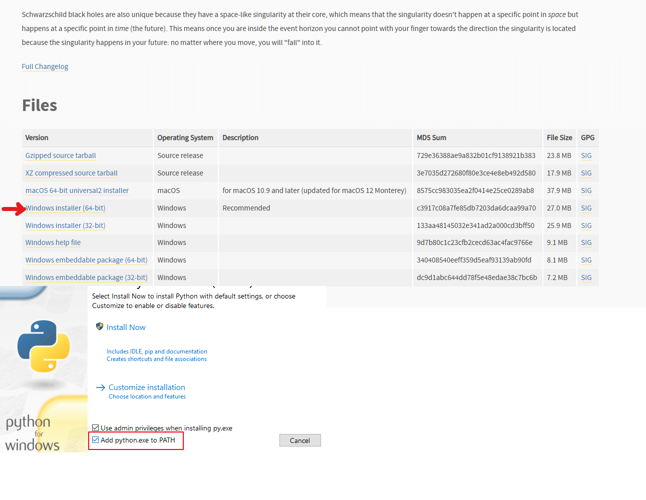This screenshot has height=500, width=646.
Task: Click the GPG column header
Action: point(588,137)
